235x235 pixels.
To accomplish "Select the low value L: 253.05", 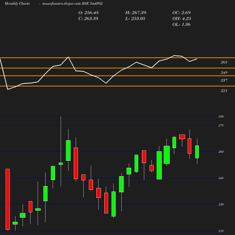I will 135,19.
